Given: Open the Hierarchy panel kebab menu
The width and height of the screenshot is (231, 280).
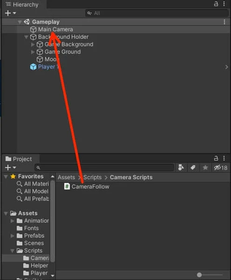Looking at the screenshot, I should [224, 4].
